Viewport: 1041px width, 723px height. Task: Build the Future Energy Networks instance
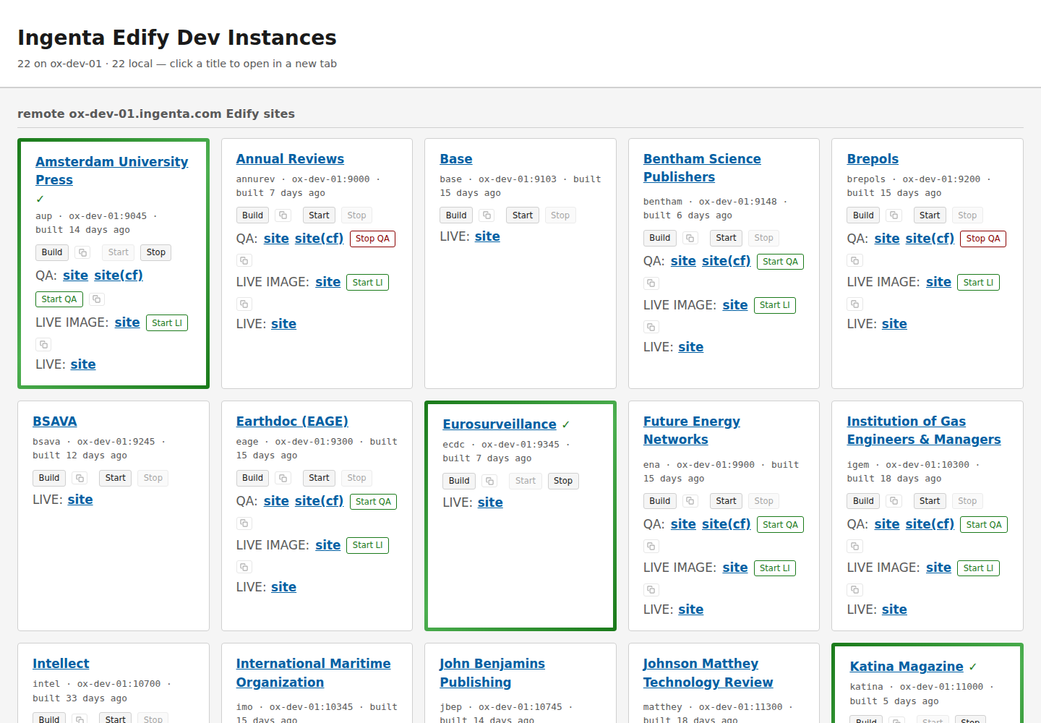(x=660, y=501)
